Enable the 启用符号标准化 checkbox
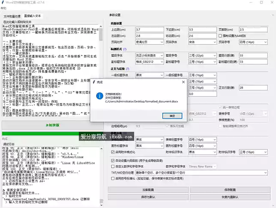This screenshot has height=208, width=276. (x=113, y=178)
